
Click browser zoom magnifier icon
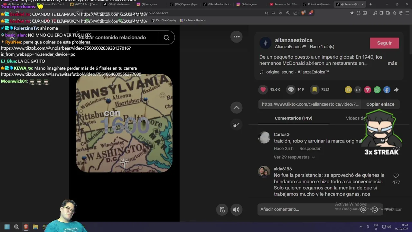[288, 13]
